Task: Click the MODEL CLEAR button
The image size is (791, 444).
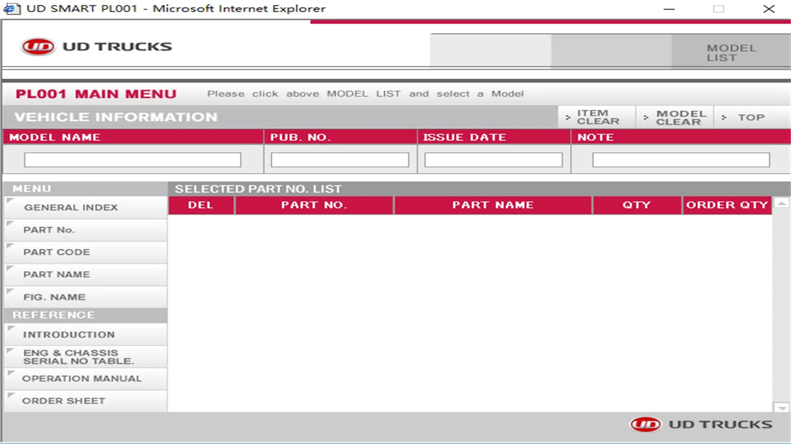Action: 675,117
